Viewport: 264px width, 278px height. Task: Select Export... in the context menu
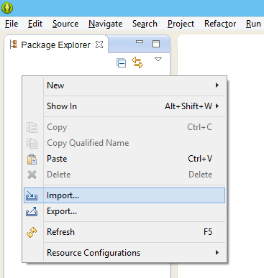point(124,211)
